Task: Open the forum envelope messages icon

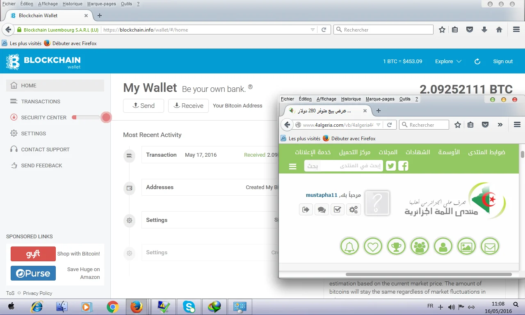Action: [490, 247]
